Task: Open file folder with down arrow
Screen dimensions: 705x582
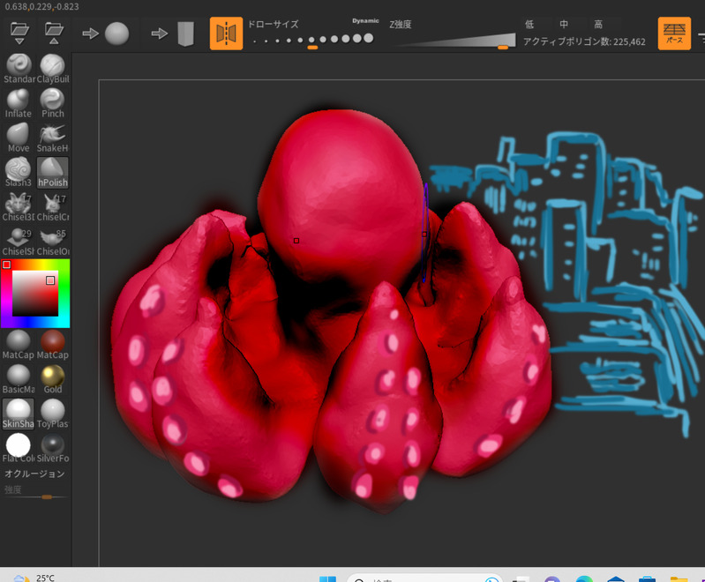Action: coord(19,34)
